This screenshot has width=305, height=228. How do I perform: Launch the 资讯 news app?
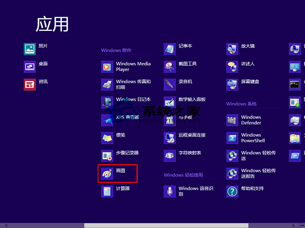click(x=30, y=85)
